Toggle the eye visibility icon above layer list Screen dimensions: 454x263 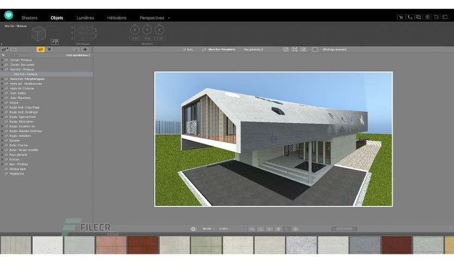(x=85, y=49)
